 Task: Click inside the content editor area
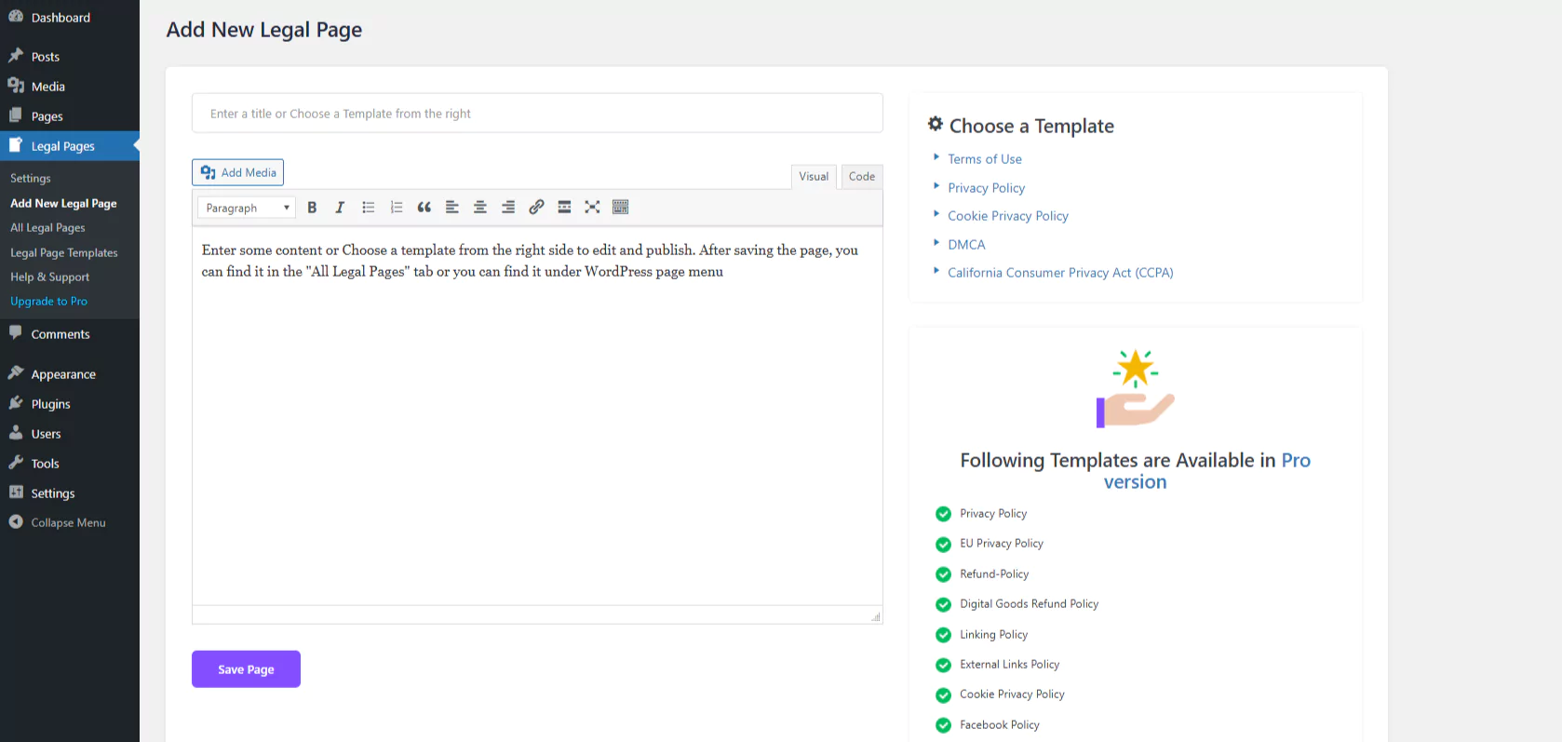coord(537,415)
